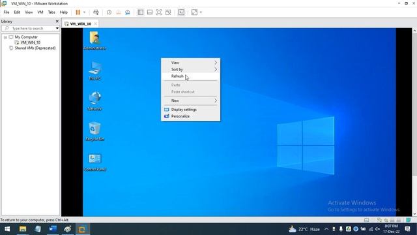Click the network signal tray icon
The image size is (417, 235).
tap(371, 229)
